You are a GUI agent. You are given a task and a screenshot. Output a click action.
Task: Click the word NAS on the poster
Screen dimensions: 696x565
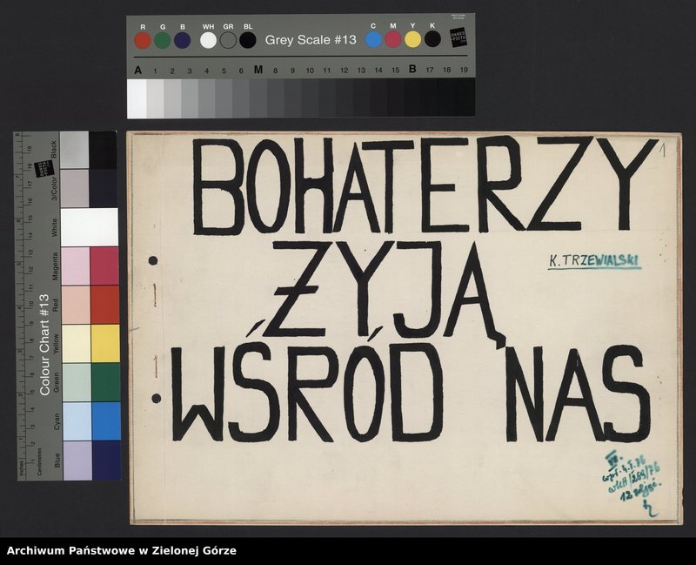pyautogui.click(x=577, y=393)
